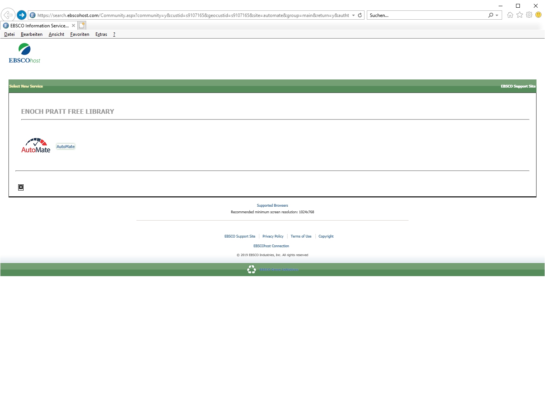Click the broken image icon
The image size is (545, 398).
point(21,187)
